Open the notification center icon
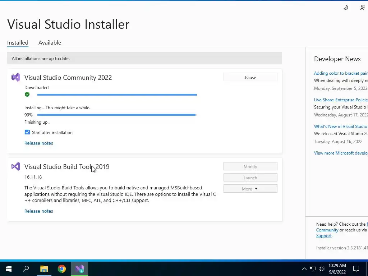 click(356, 269)
